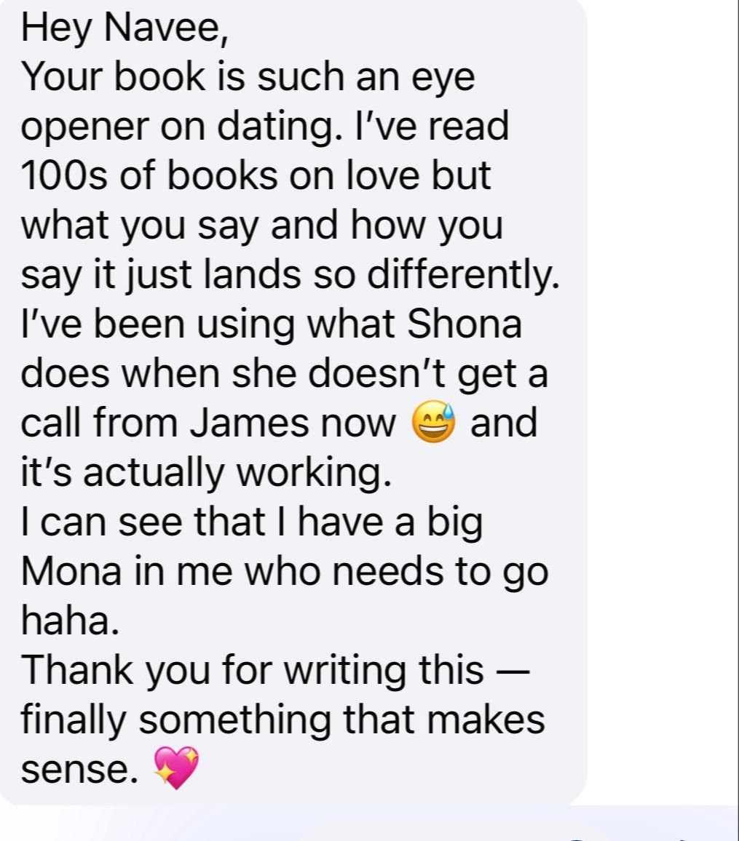Click the word 'haha.' in the message
The height and width of the screenshot is (841, 739).
pyautogui.click(x=70, y=620)
